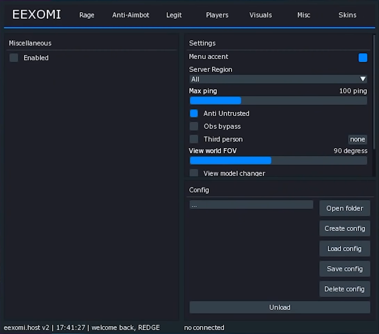Screen dimensions: 379x334
Task: Click the 'eexomi.host v2' status bar text
Action: 26,327
